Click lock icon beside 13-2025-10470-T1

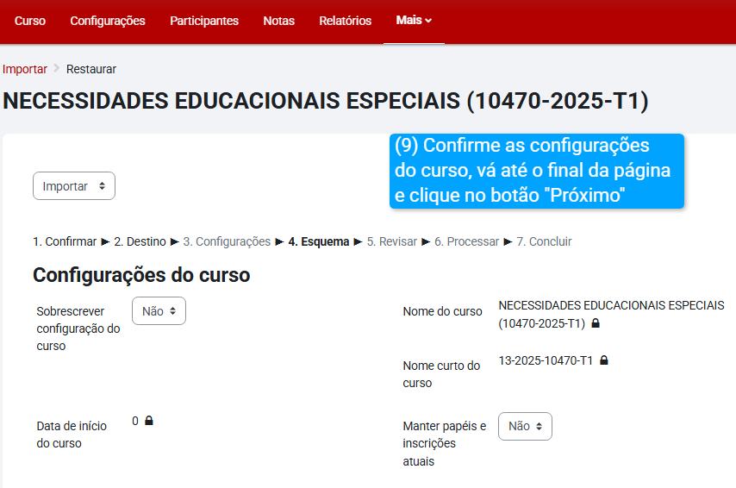(x=604, y=360)
